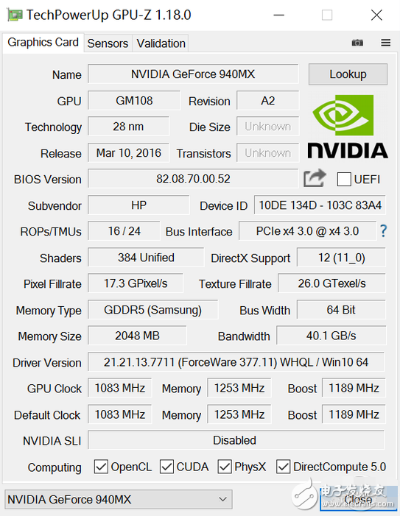400x516 pixels.
Task: Click the BIOS export share icon
Action: point(315,178)
